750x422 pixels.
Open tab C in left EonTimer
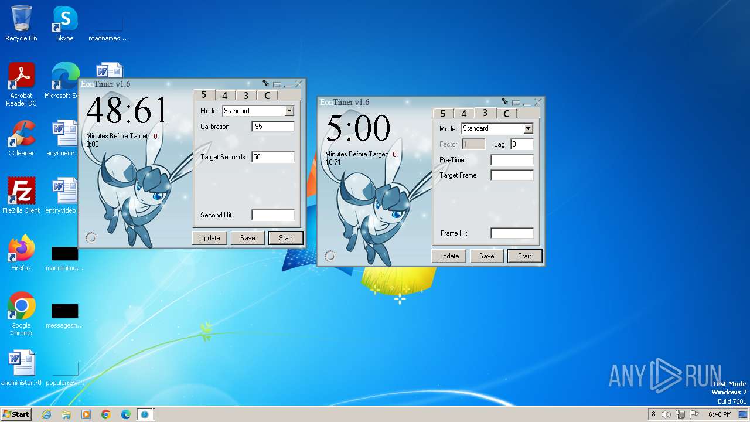pos(267,96)
